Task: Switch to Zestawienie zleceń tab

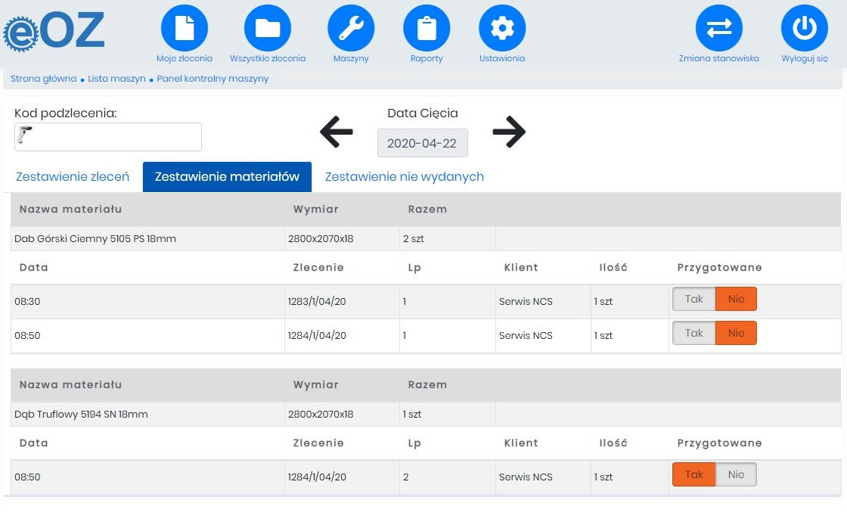Action: (x=72, y=177)
